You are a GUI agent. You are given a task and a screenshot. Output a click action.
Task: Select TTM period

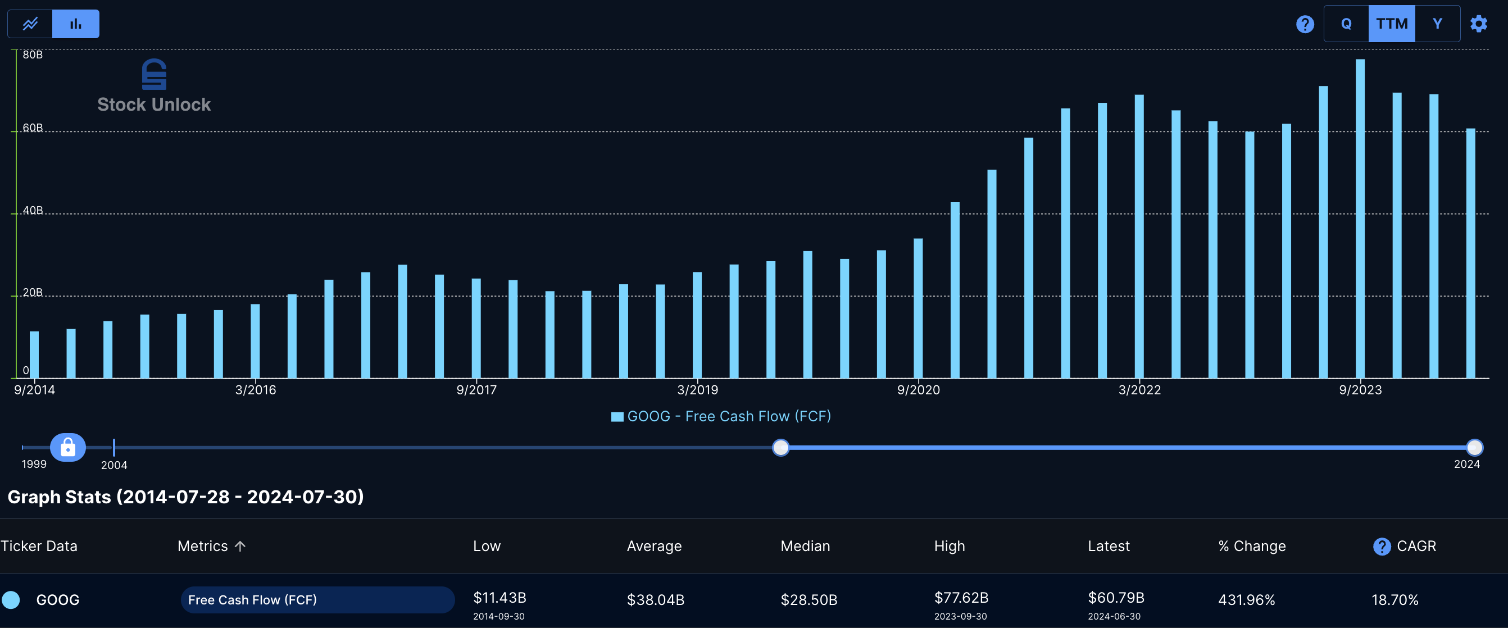1392,24
